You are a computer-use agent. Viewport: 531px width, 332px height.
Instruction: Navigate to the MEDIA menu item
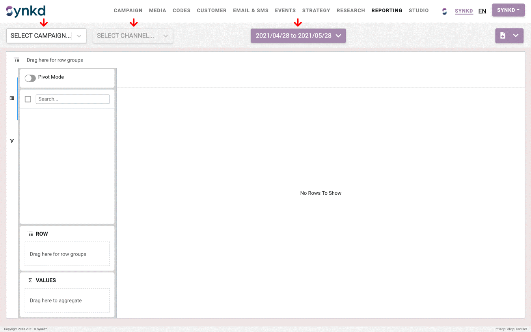click(x=157, y=11)
